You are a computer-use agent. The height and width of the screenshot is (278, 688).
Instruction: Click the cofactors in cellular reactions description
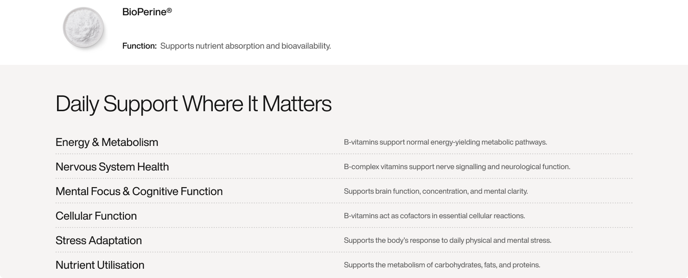tap(434, 216)
